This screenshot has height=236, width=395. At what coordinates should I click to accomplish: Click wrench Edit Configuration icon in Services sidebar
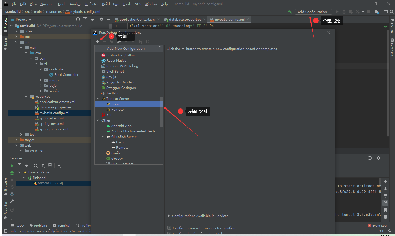12,201
